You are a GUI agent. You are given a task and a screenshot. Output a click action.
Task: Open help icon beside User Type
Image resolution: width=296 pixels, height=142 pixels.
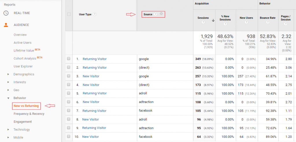(x=95, y=14)
